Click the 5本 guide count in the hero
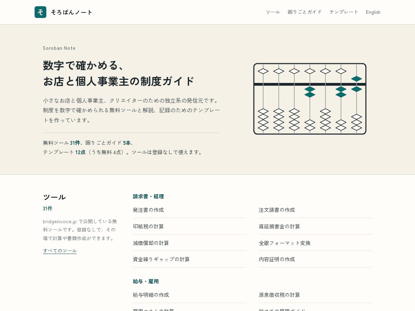This screenshot has width=415, height=311. [127, 143]
